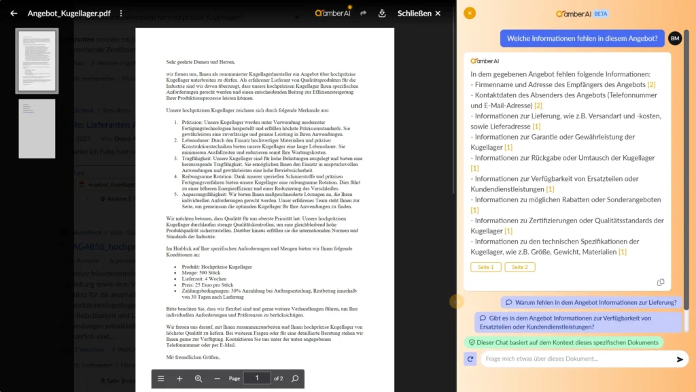Viewport: 696px width, 392px height.
Task: Send a chat message with the arrow icon
Action: click(x=678, y=360)
